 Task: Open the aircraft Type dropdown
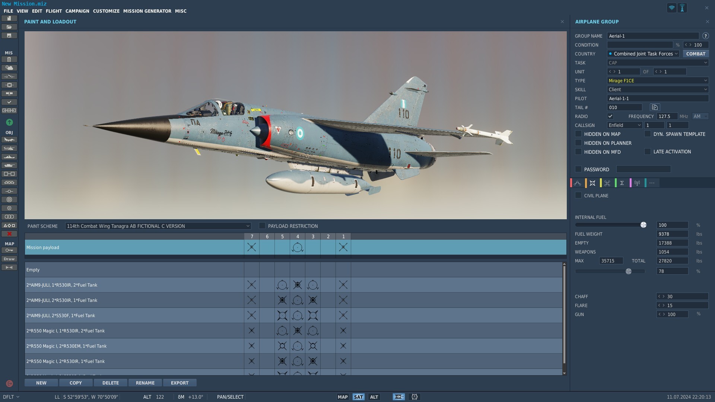[658, 80]
